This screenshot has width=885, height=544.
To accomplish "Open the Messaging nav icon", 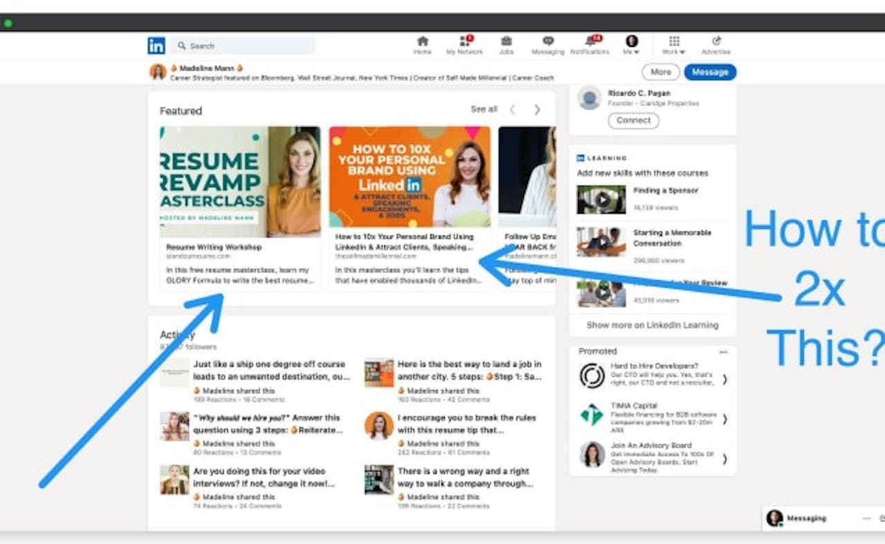I will point(548,46).
